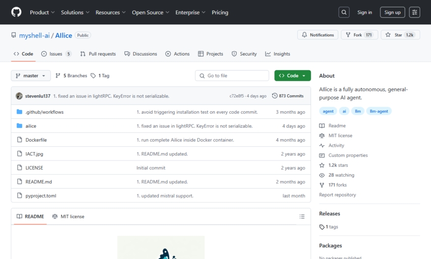Viewport: 431px width, 259px height.
Task: Open the master branch dropdown
Action: tap(31, 76)
